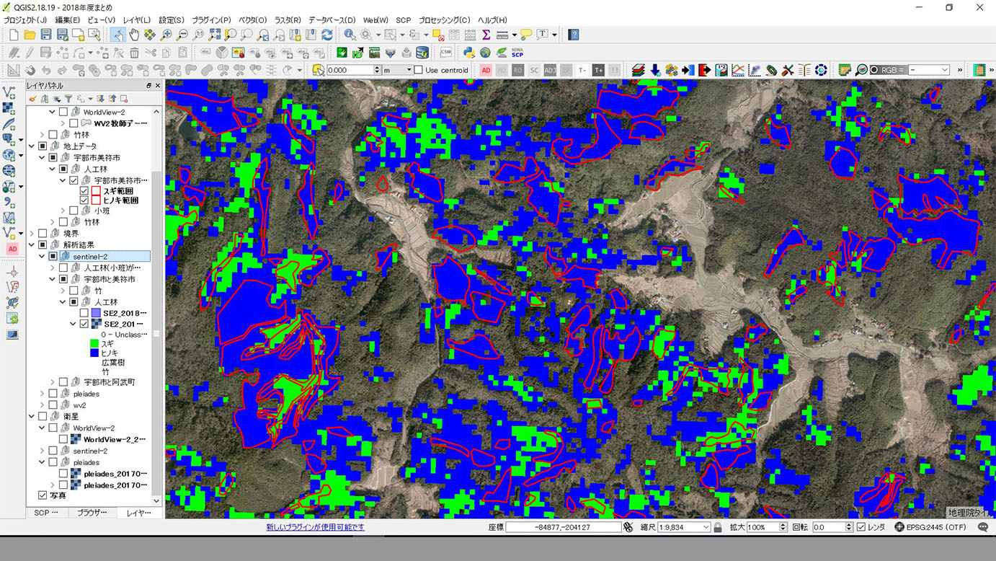The image size is (996, 561).
Task: Click the 座標 coordinate field
Action: pos(564,527)
